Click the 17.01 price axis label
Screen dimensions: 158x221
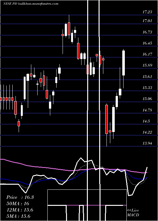tap(147, 21)
